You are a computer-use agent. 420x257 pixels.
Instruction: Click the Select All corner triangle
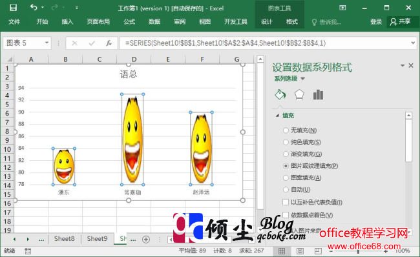point(9,59)
